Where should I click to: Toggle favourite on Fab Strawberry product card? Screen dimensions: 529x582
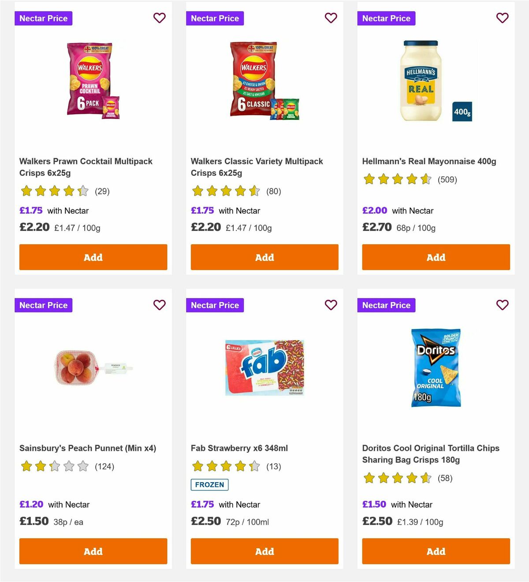[x=331, y=305]
